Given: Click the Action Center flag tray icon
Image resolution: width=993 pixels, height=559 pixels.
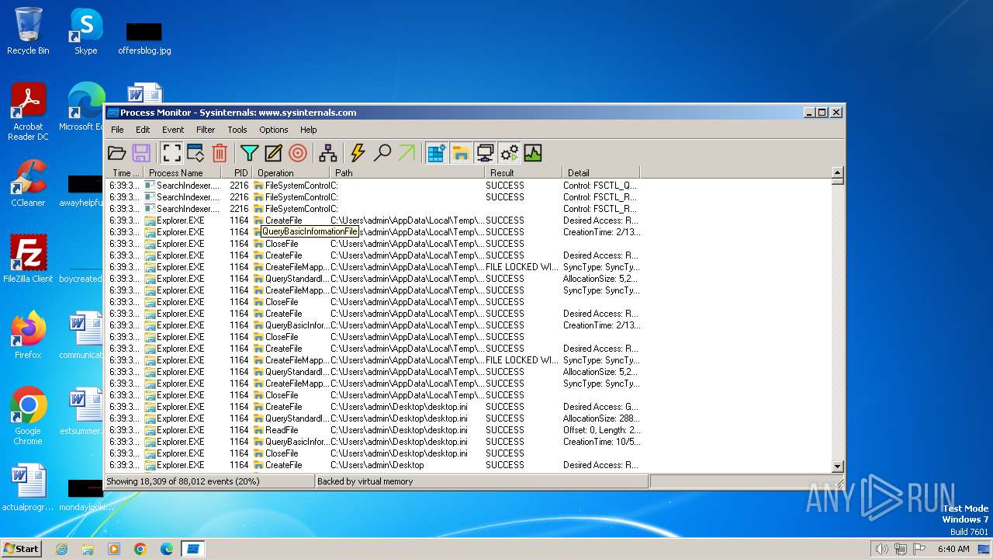Looking at the screenshot, I should pos(919,549).
